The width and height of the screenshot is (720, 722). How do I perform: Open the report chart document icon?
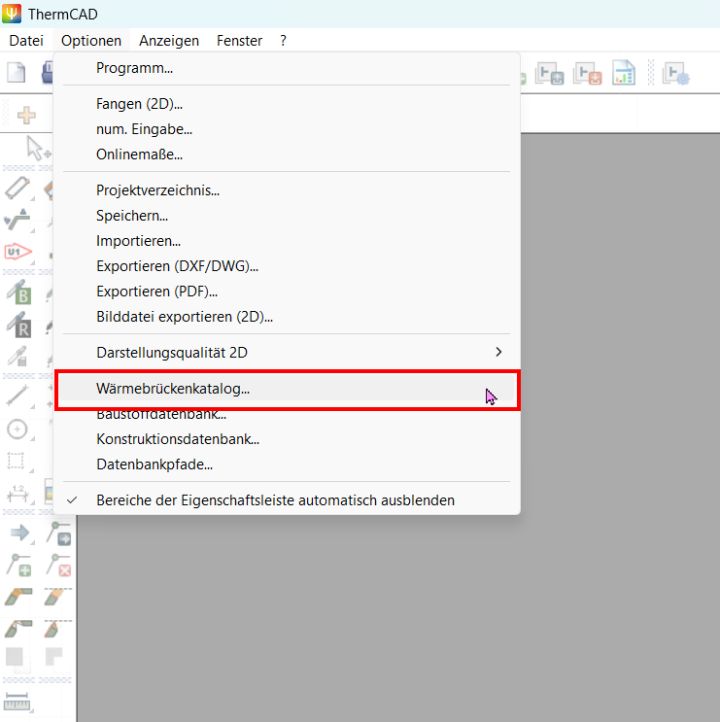point(623,74)
